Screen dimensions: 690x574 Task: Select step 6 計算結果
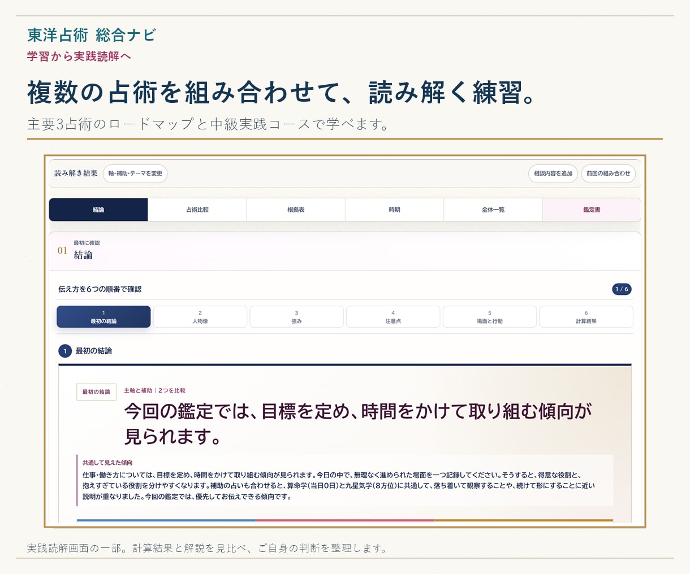586,317
